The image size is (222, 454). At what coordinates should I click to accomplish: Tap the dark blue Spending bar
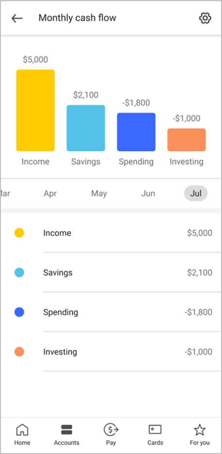(136, 132)
